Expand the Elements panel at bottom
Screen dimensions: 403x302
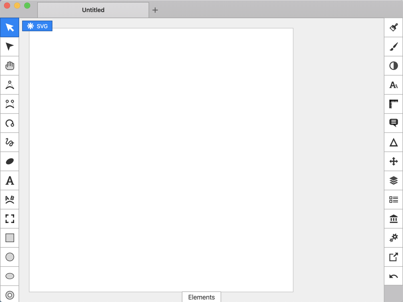pos(201,297)
